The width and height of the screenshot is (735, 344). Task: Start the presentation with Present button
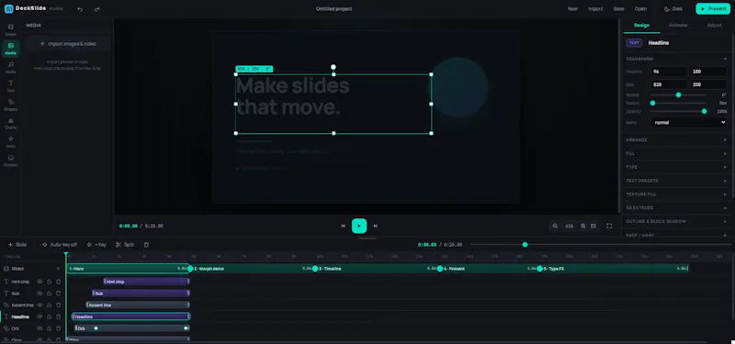713,9
